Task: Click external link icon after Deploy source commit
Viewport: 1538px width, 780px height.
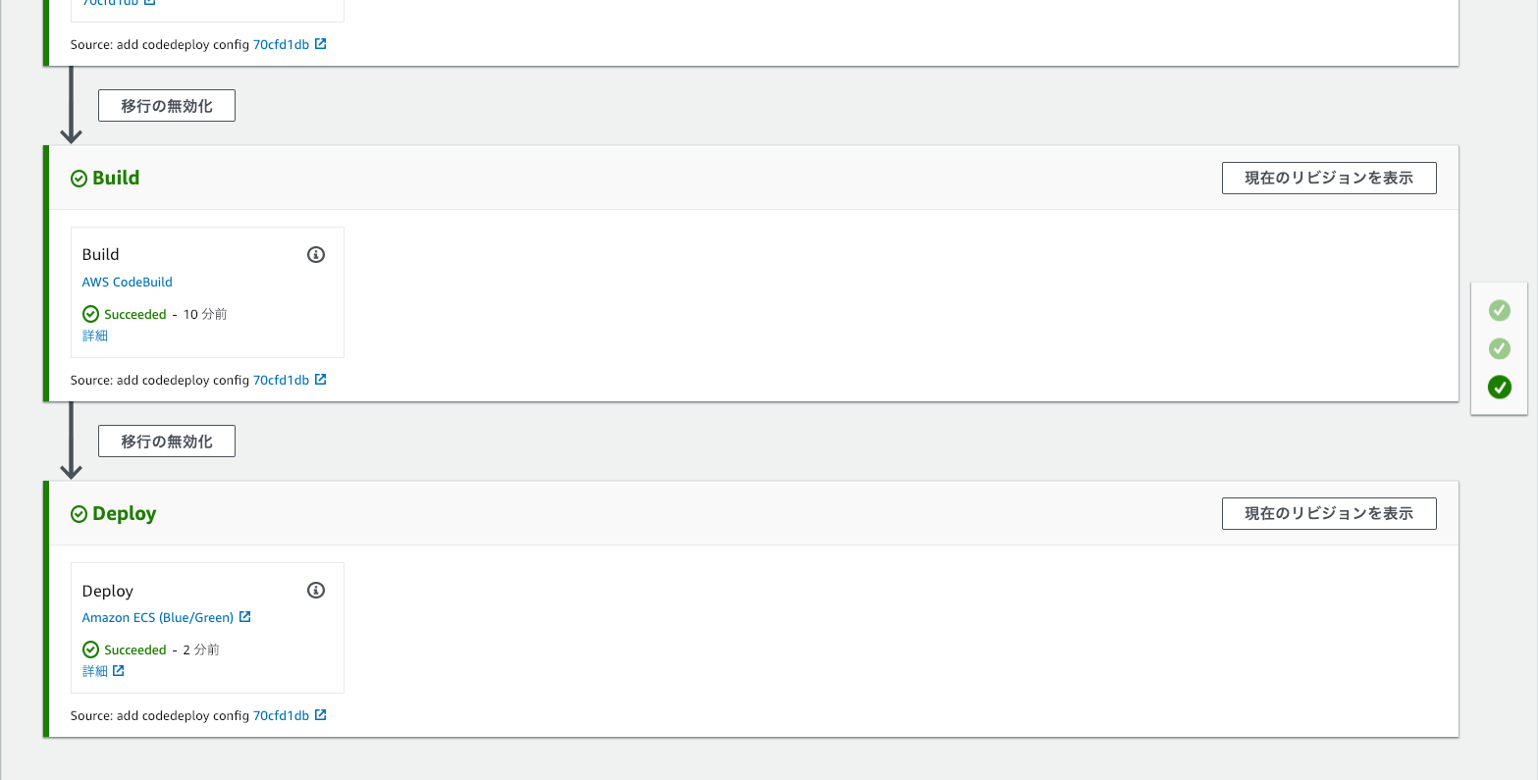Action: pos(321,715)
